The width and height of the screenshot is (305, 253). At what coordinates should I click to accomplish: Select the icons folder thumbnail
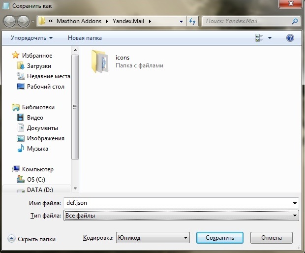pos(99,62)
